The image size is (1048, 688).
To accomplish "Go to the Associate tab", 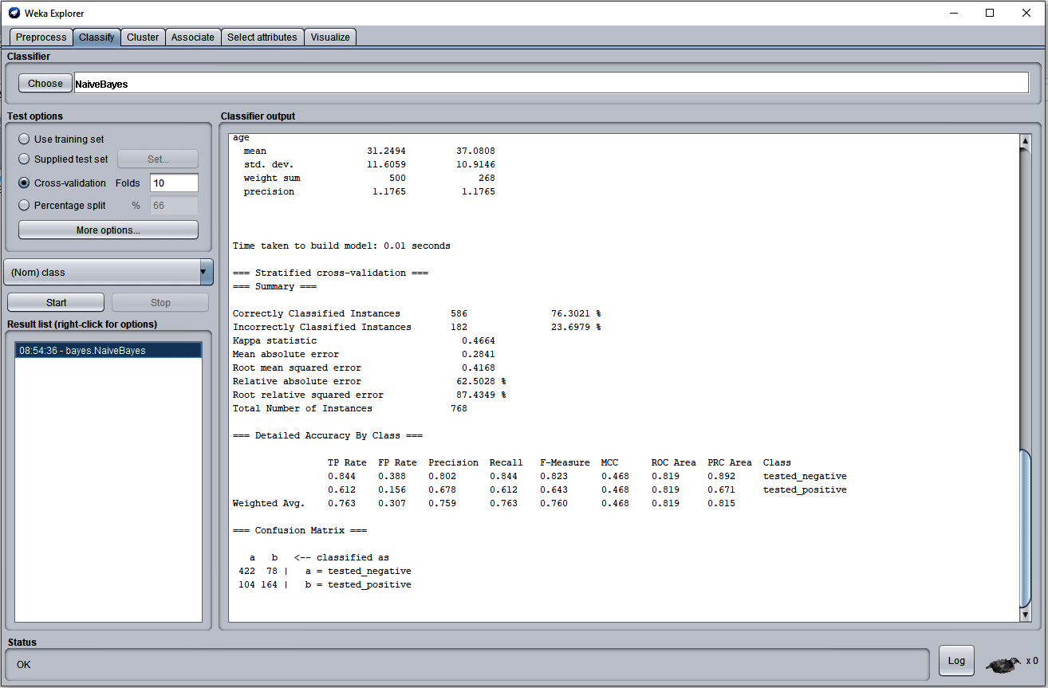I will pyautogui.click(x=193, y=37).
